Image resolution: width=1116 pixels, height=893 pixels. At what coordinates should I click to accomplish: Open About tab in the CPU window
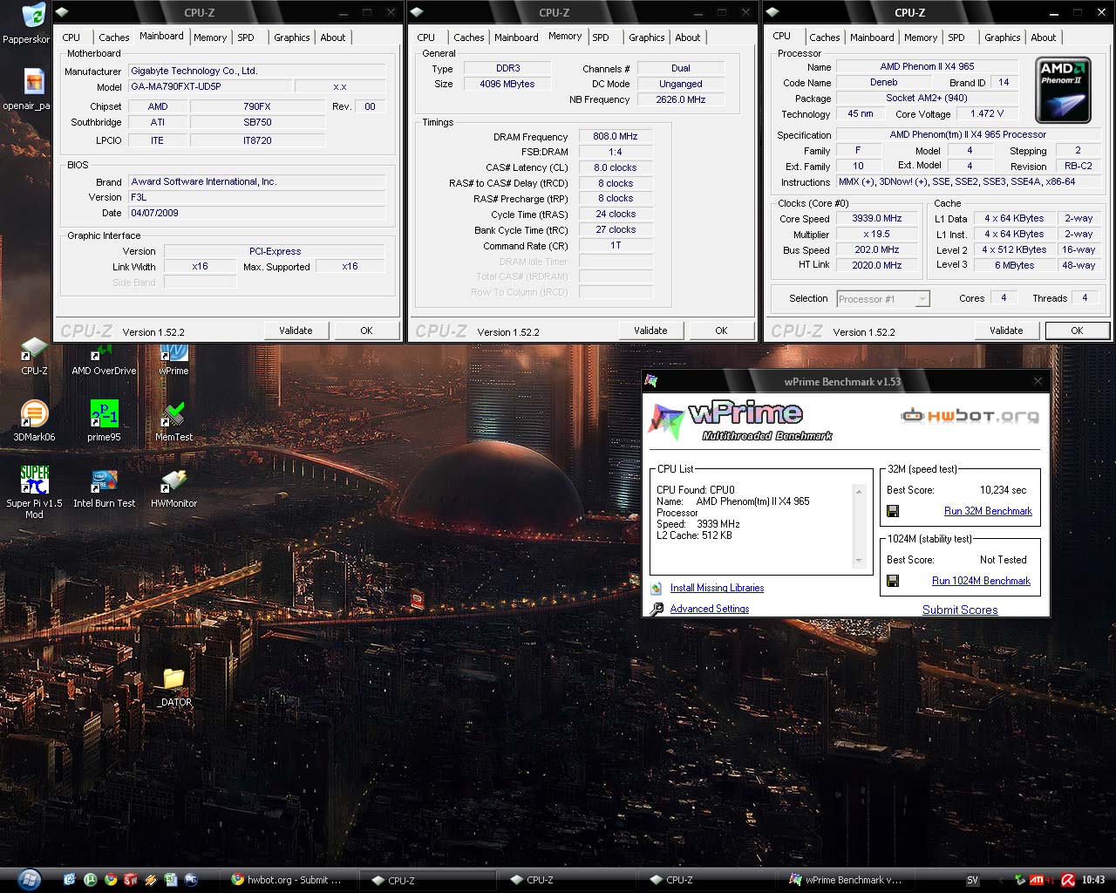(x=1044, y=37)
